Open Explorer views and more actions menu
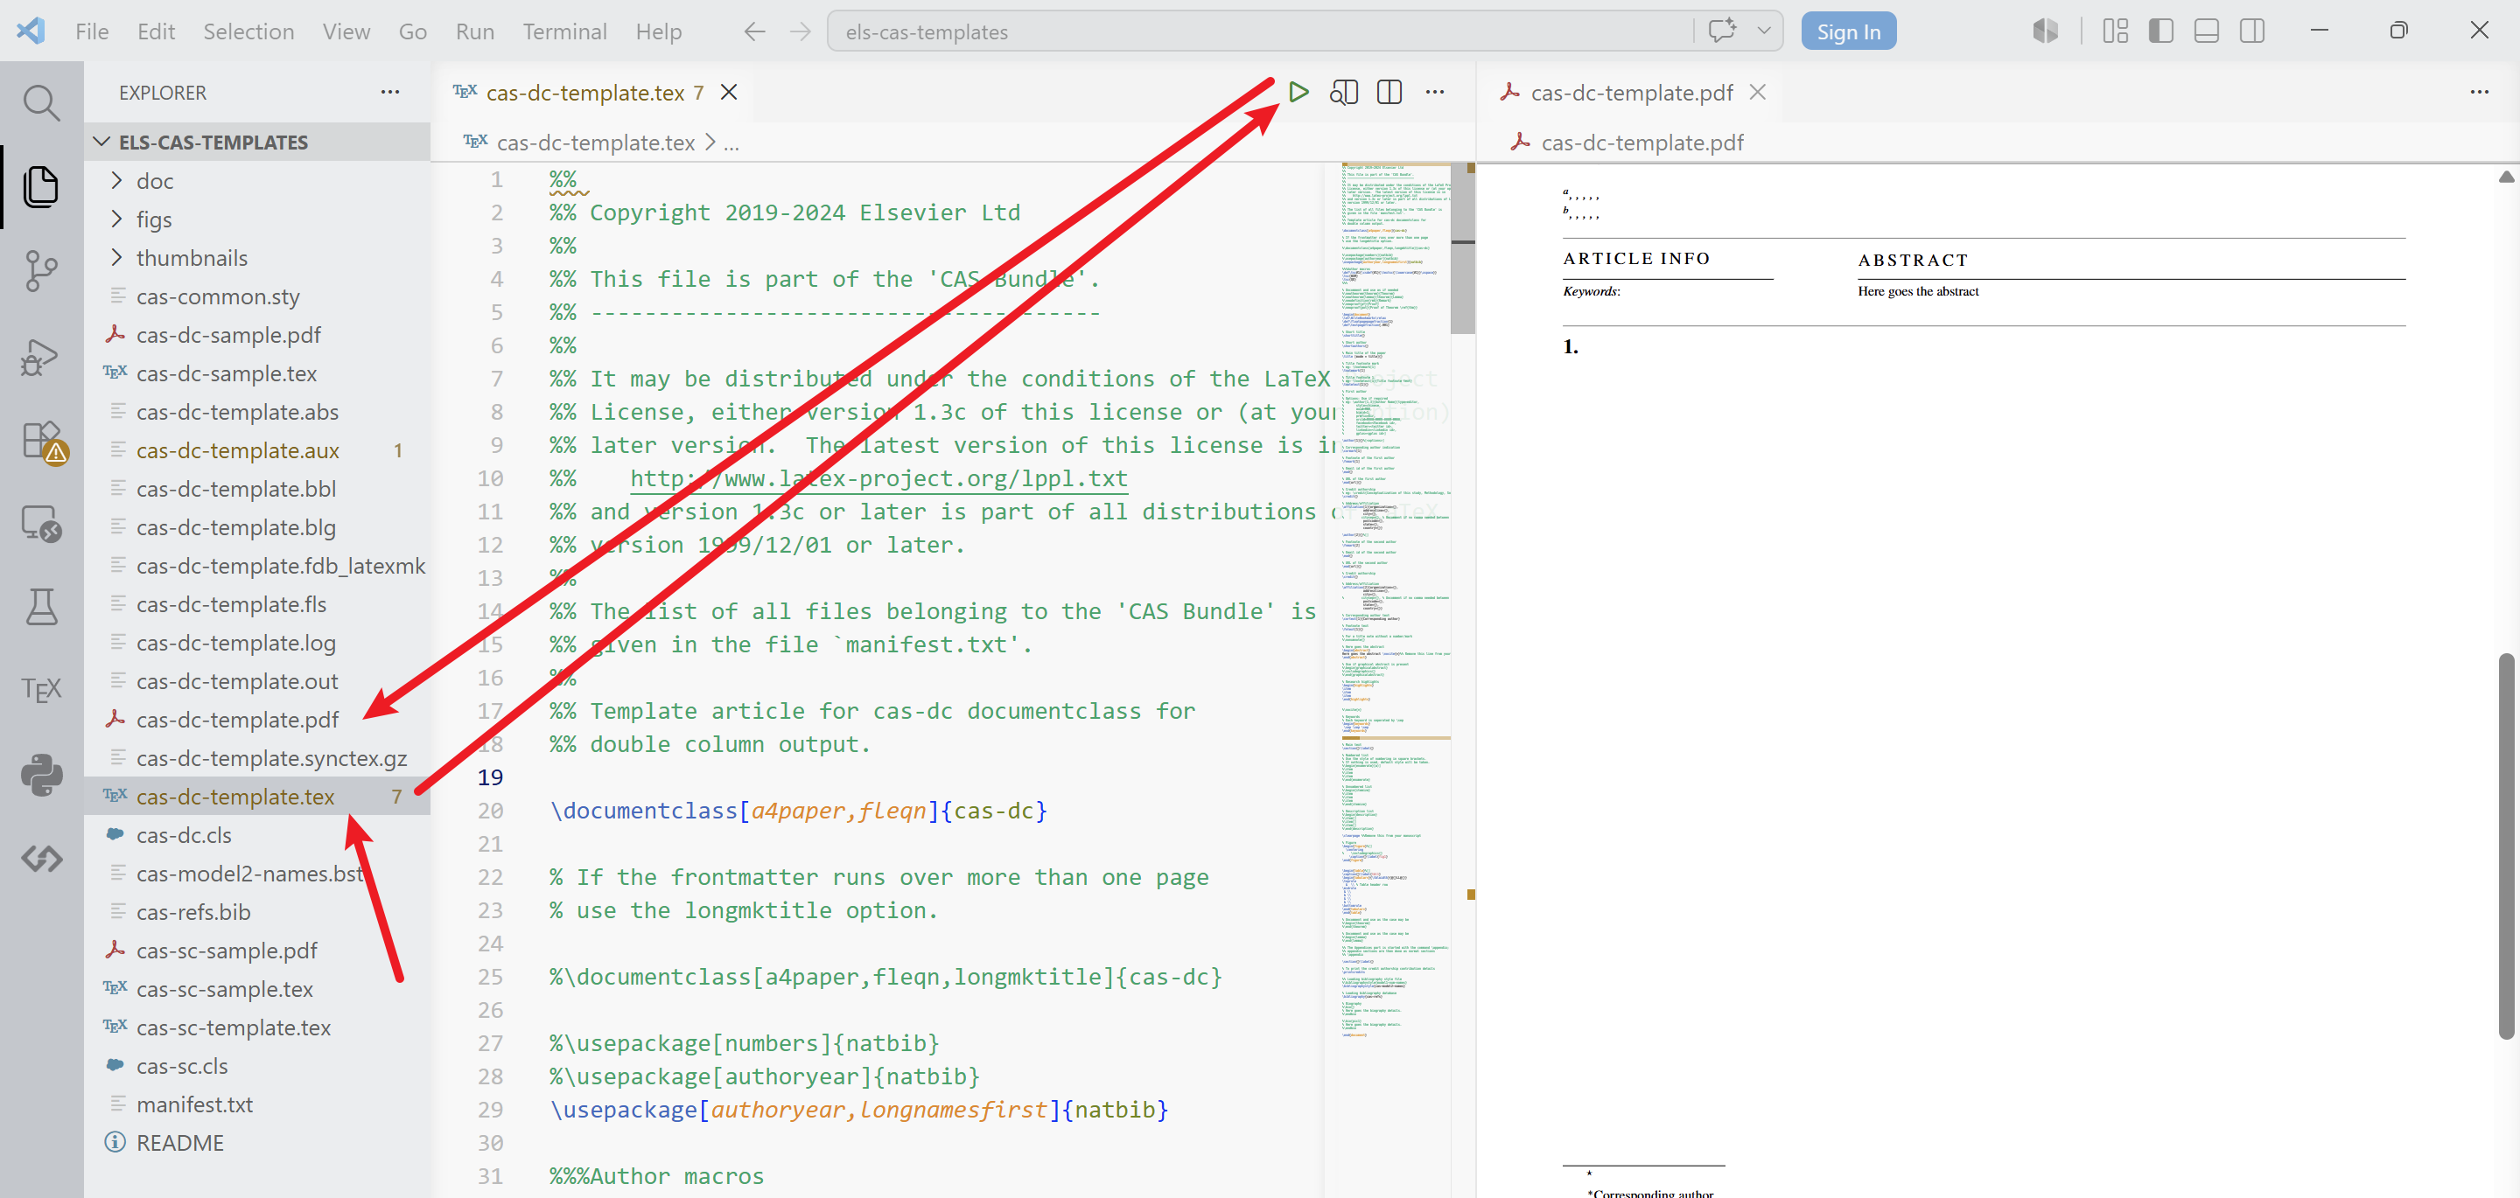The height and width of the screenshot is (1198, 2520). [x=390, y=92]
